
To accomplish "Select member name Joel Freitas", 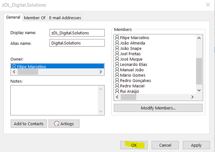I will click(x=130, y=54).
